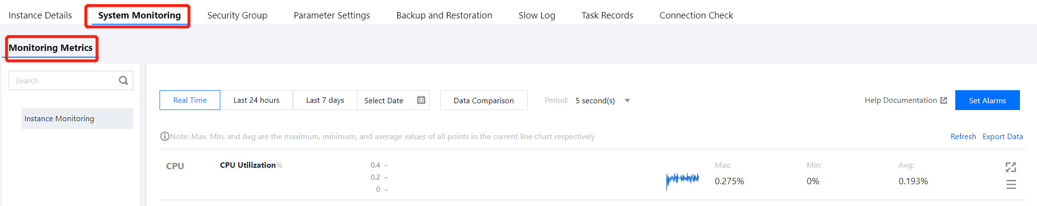Select the 5 second(s) period value
This screenshot has height=206, width=1037.
[595, 100]
